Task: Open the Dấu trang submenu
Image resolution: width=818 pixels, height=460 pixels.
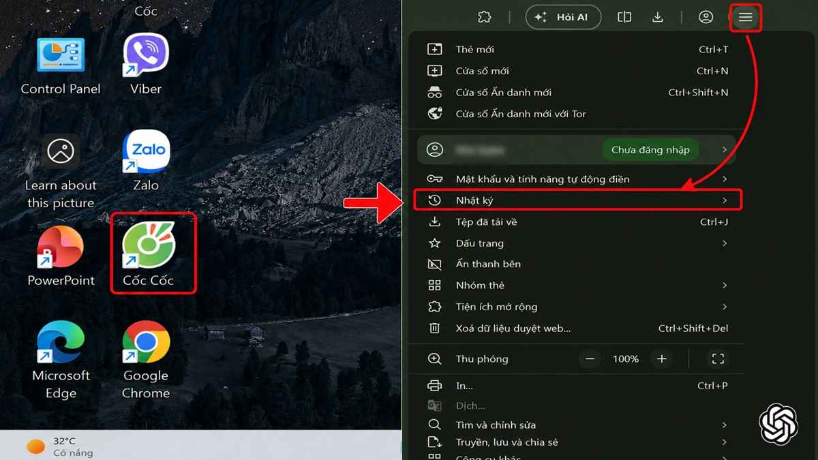Action: pyautogui.click(x=577, y=243)
